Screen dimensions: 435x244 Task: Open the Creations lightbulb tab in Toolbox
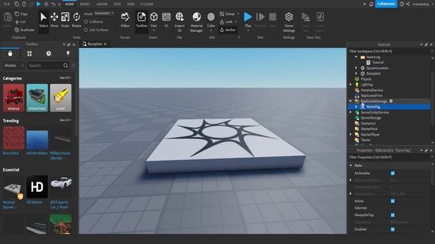(68, 54)
